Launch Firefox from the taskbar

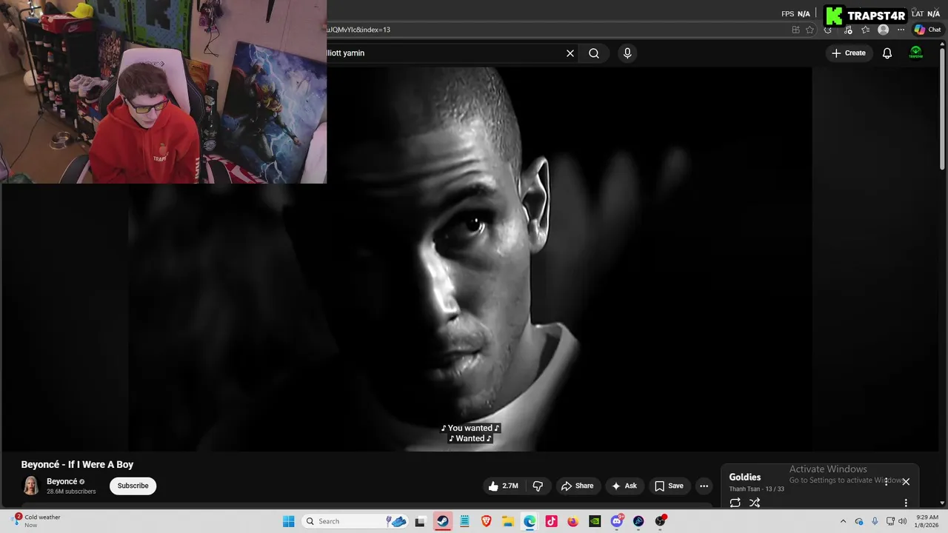coord(573,521)
